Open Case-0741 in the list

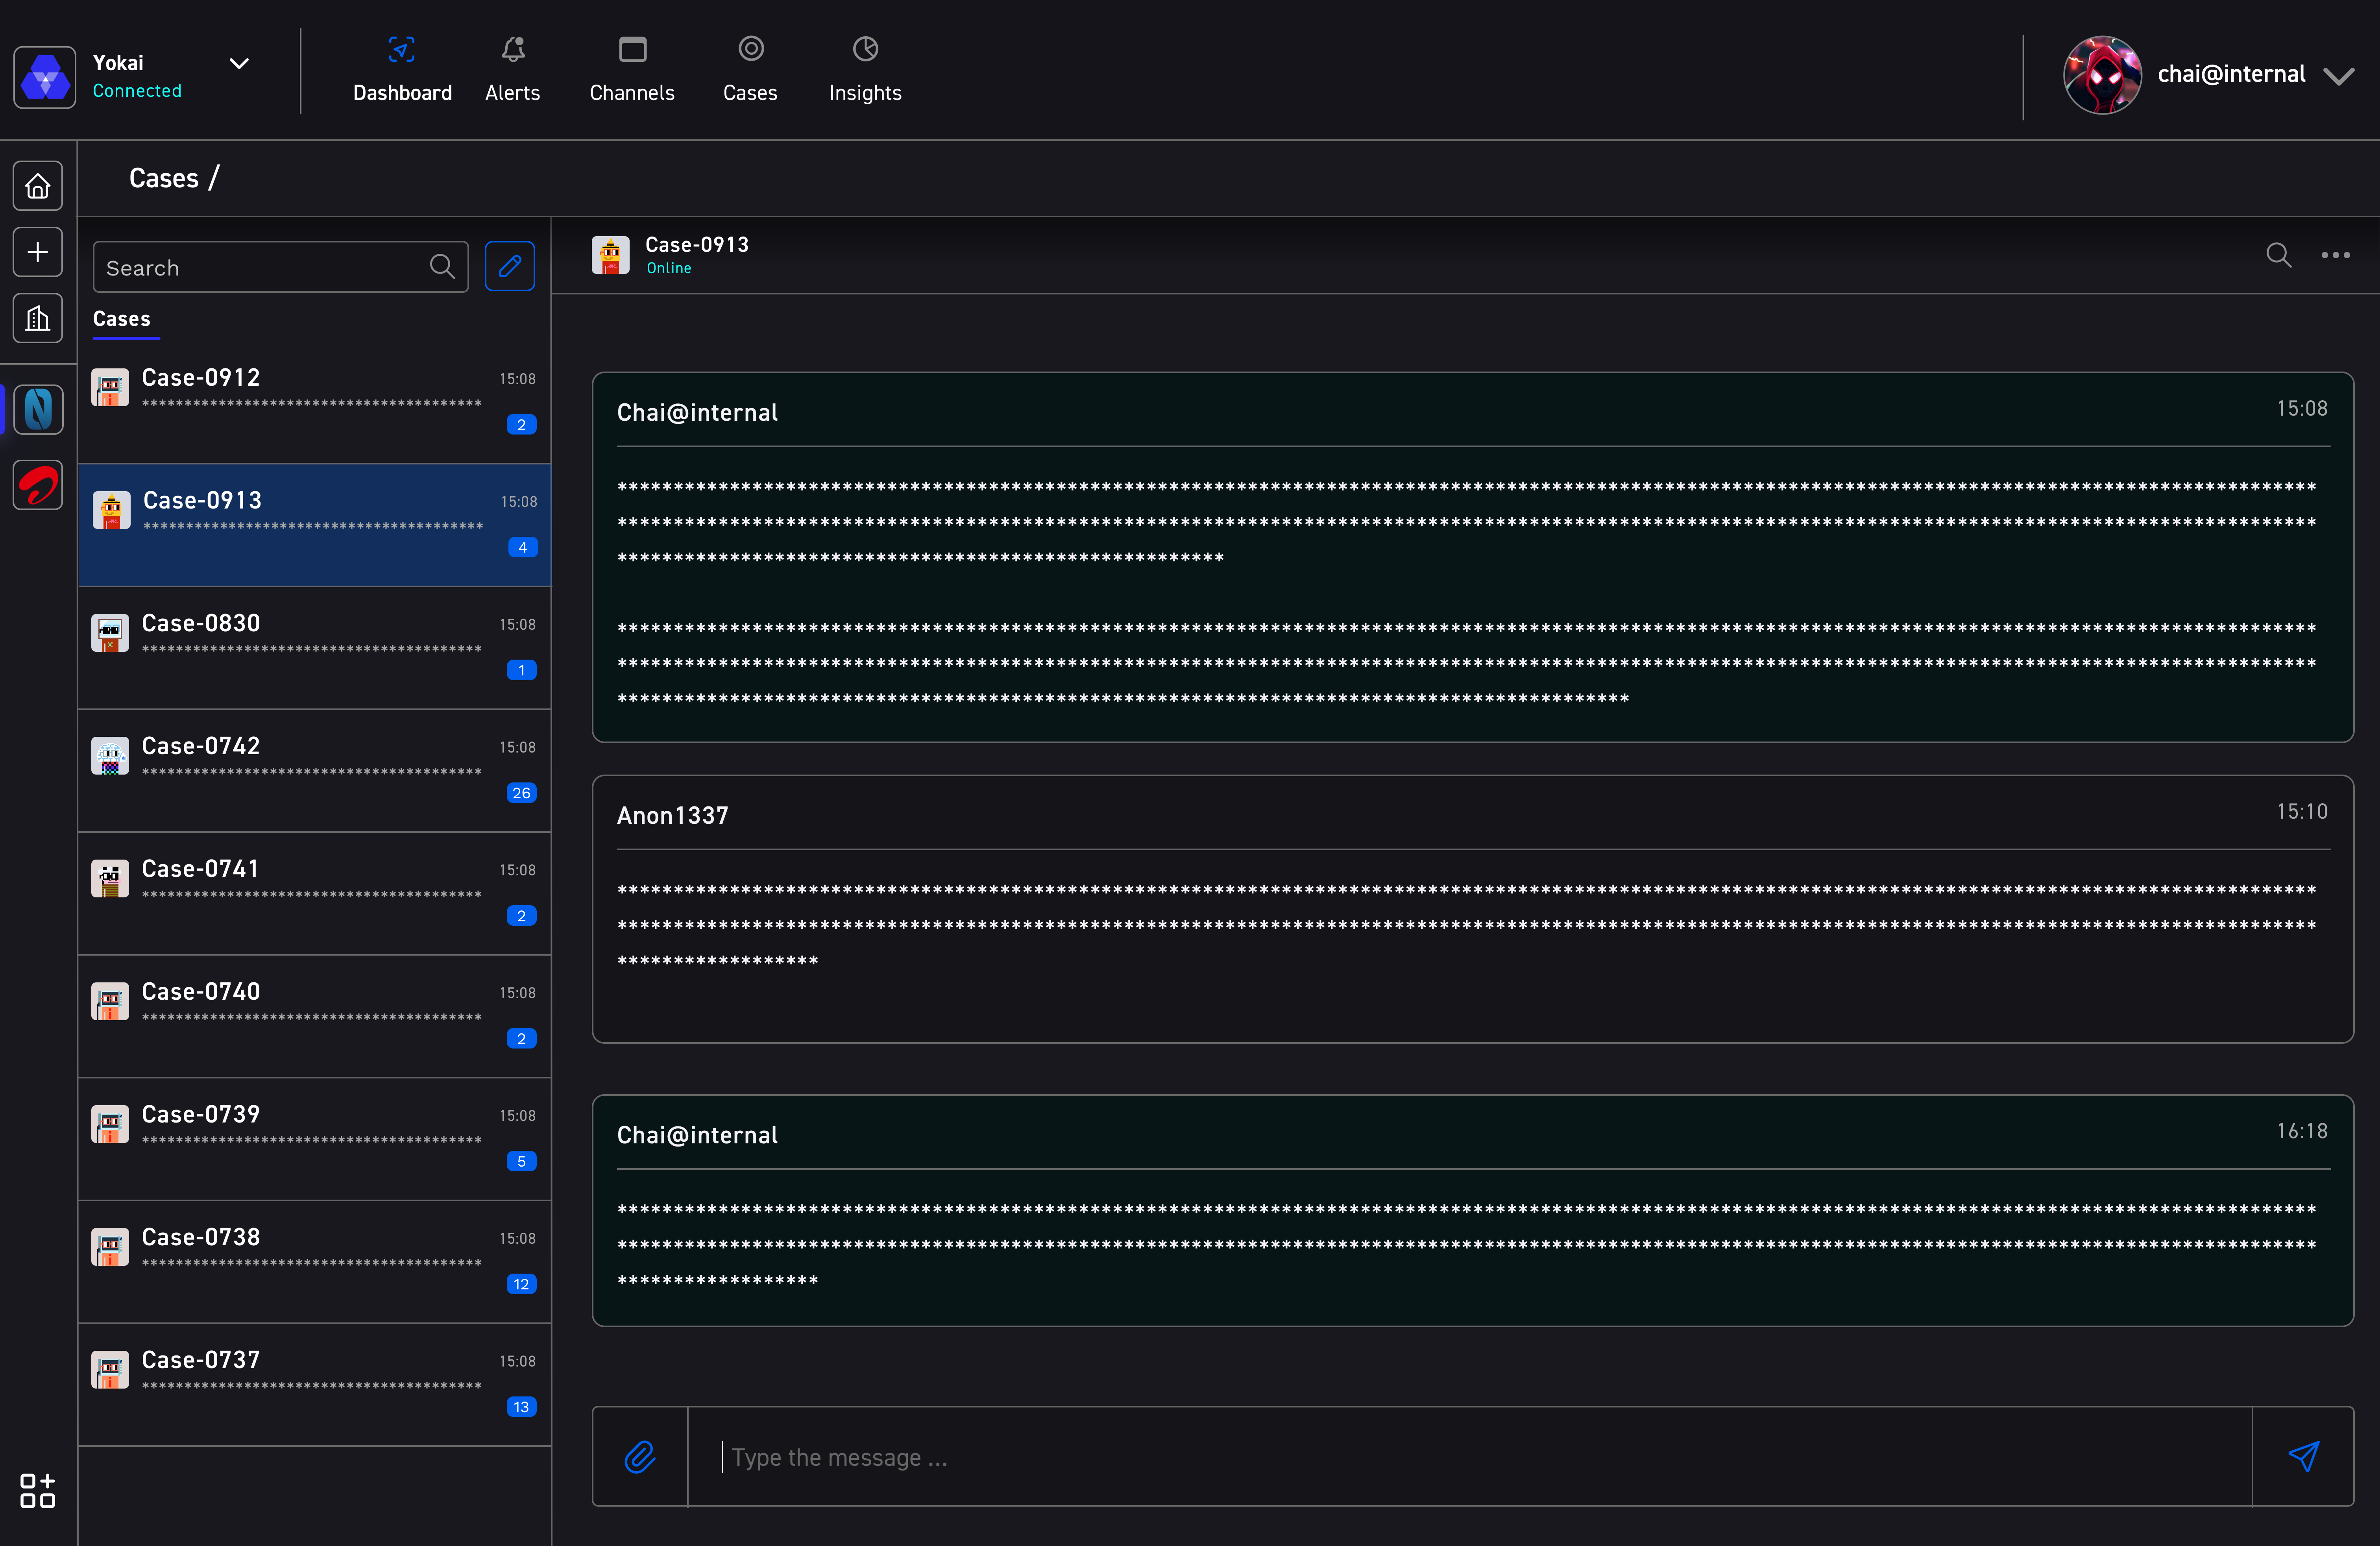pos(315,893)
